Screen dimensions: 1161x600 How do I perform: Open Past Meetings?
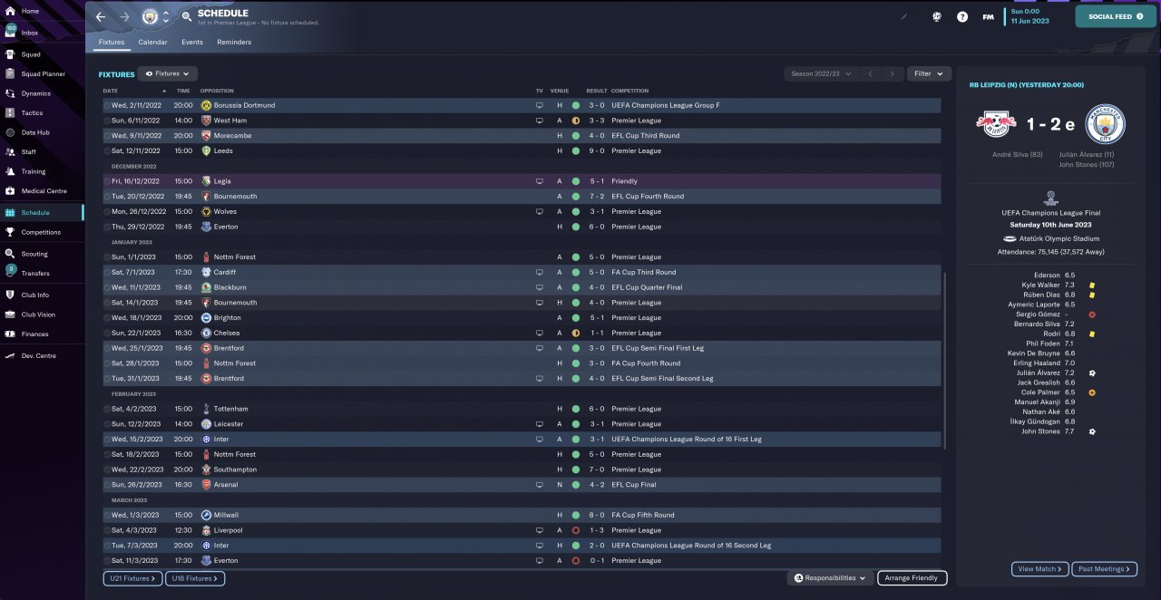click(x=1104, y=569)
